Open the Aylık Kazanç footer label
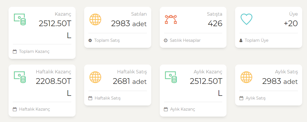The height and width of the screenshot is (122, 307). (183, 109)
